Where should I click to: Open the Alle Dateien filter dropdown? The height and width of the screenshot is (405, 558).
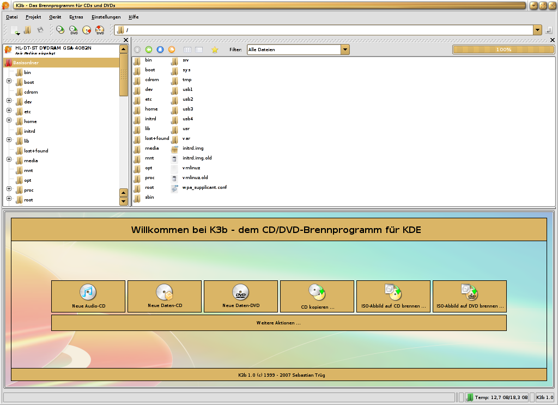pyautogui.click(x=345, y=50)
